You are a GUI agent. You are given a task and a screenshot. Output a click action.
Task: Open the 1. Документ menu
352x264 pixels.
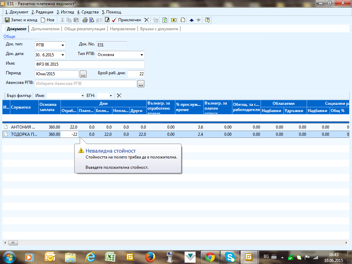pyautogui.click(x=17, y=12)
